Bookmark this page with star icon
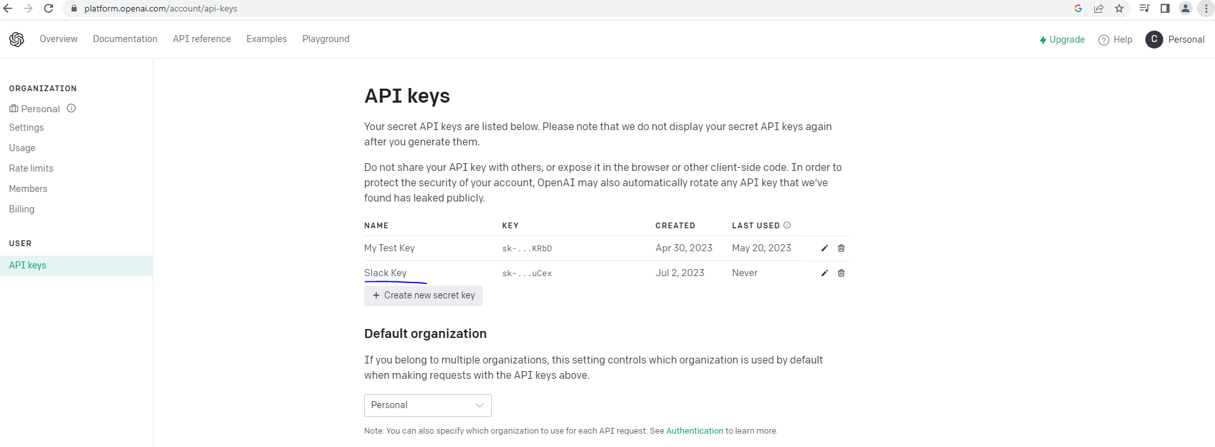Screen dimensions: 1215x447 coord(1119,8)
